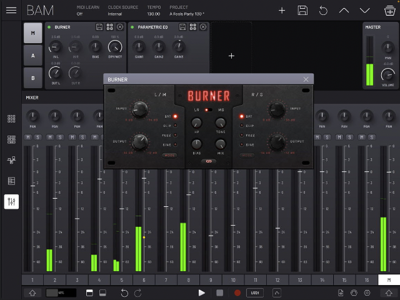The width and height of the screenshot is (400, 300).
Task: Expand the panel with the down chevron
Action: 365,10
